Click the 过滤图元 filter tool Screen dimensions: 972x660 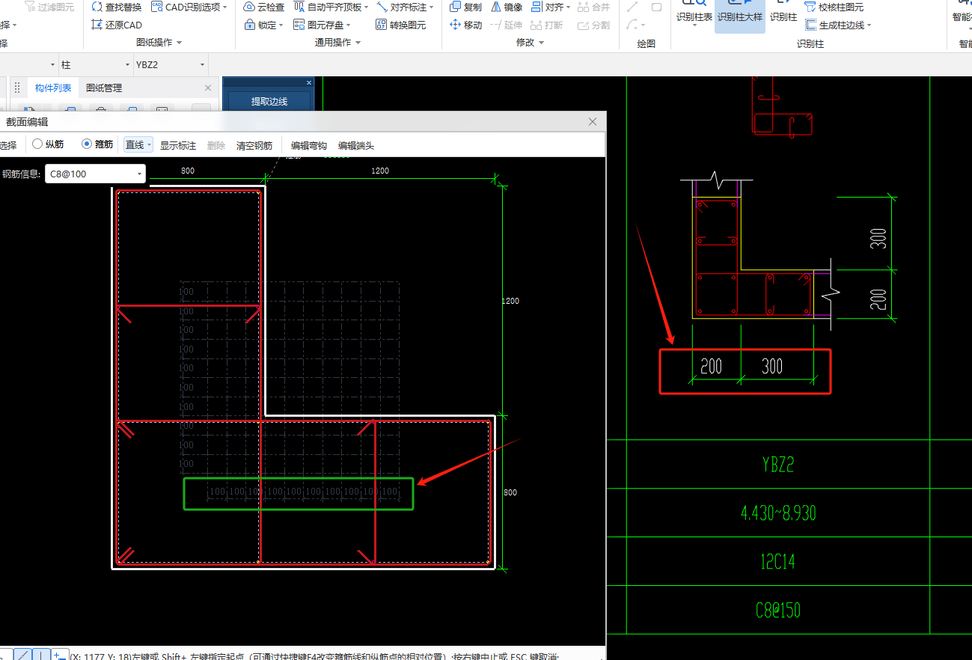tap(50, 7)
